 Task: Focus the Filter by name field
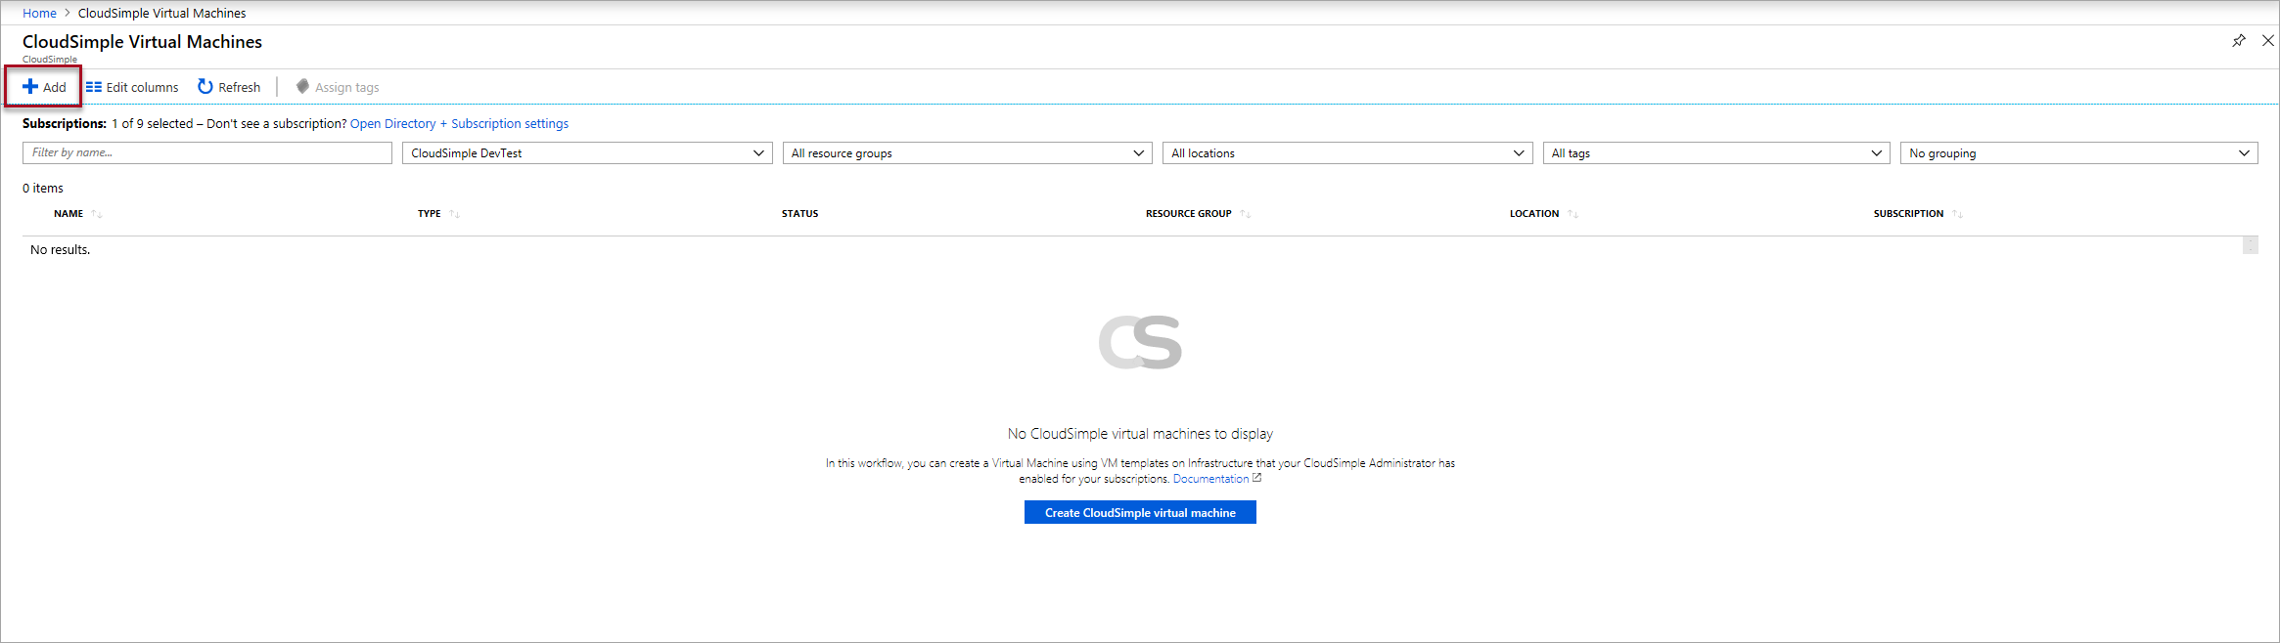tap(207, 152)
